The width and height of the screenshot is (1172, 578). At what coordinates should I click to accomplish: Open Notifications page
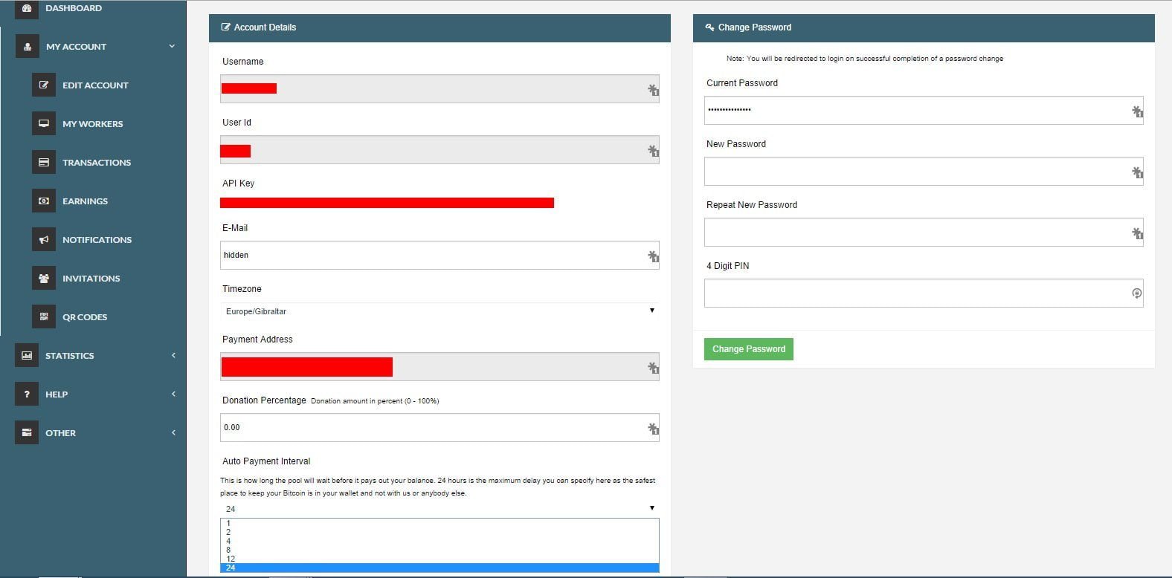(97, 240)
